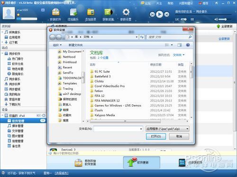Select 软件管理 under device

(23, 121)
